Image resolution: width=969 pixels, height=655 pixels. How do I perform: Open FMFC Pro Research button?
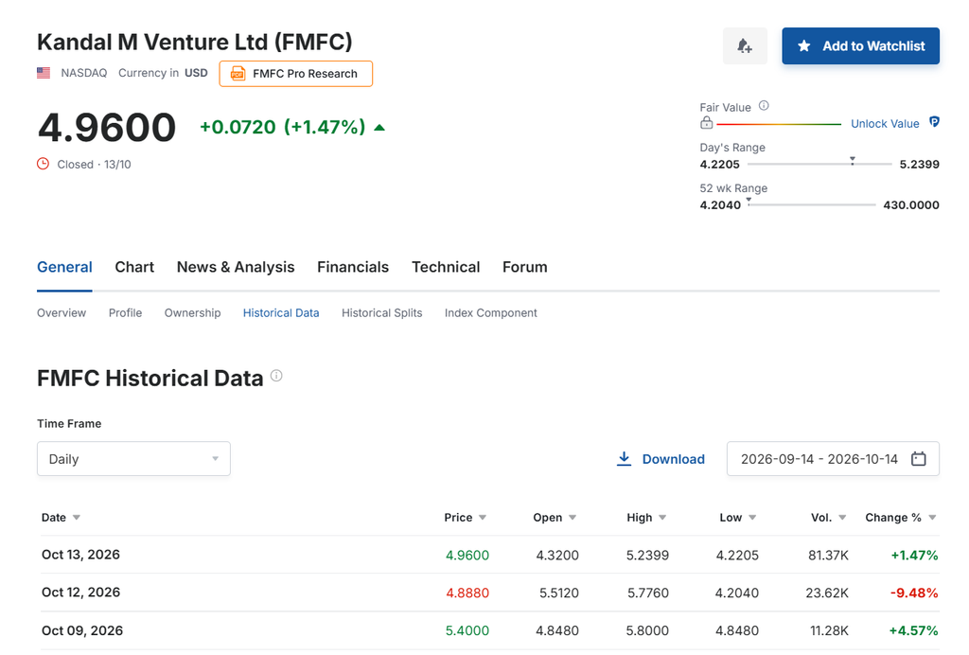296,74
